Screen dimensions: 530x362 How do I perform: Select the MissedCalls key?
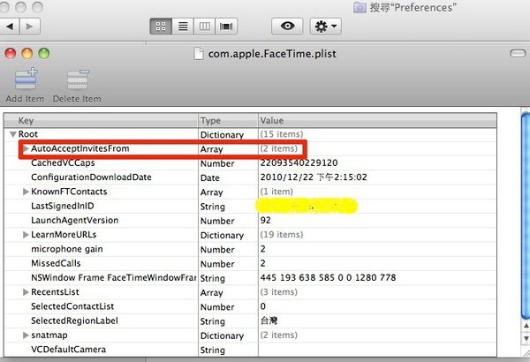pyautogui.click(x=56, y=263)
